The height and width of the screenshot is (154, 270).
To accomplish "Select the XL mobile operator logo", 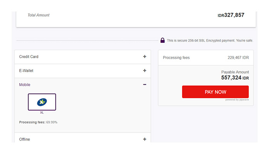I will tap(42, 102).
